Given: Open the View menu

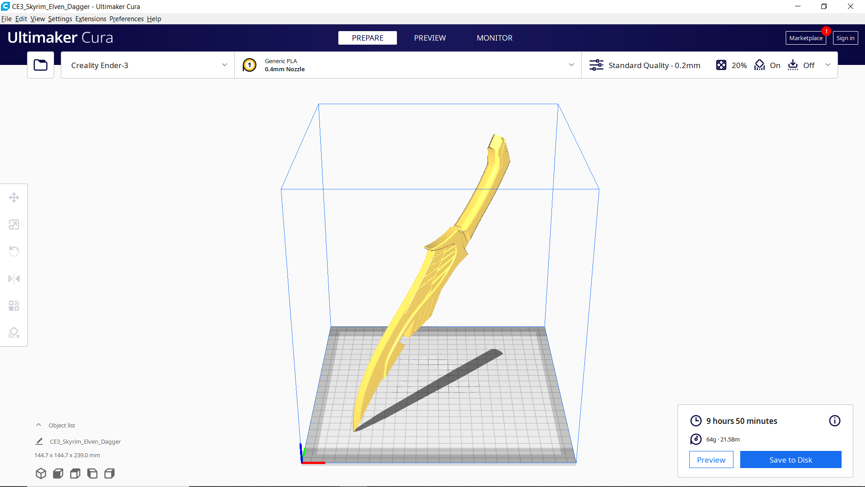Looking at the screenshot, I should coord(38,19).
